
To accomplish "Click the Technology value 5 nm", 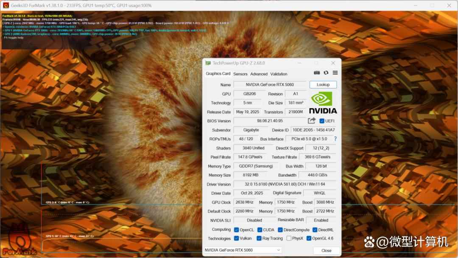I will click(x=247, y=103).
